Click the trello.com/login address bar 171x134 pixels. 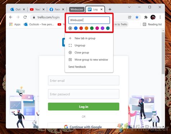(x=49, y=17)
